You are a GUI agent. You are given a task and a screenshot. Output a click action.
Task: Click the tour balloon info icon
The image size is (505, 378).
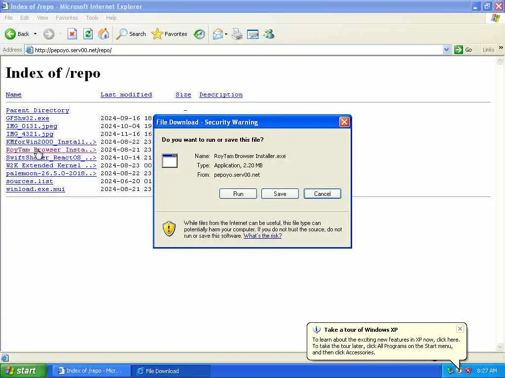[x=317, y=329]
